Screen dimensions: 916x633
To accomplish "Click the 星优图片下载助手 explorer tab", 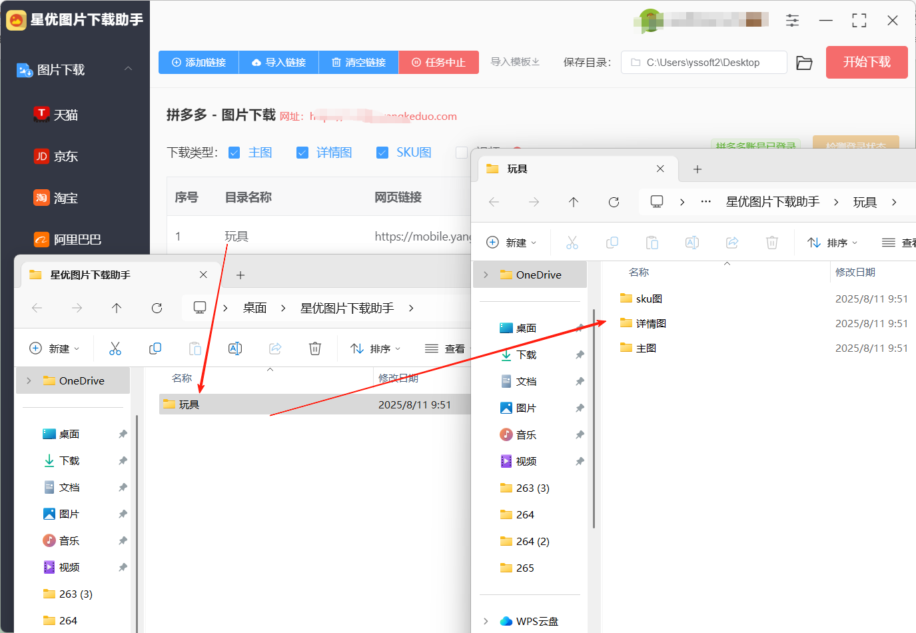I will click(120, 275).
